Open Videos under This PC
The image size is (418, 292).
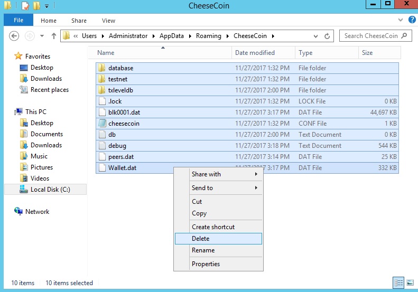coord(40,178)
